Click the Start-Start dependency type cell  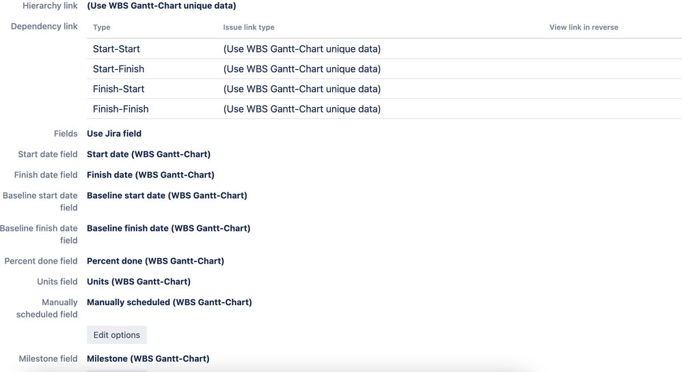[116, 48]
